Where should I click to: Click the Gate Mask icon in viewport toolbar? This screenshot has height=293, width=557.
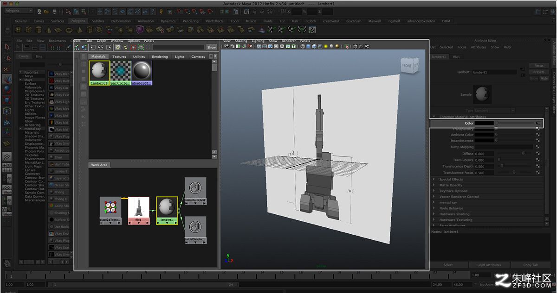pos(276,46)
